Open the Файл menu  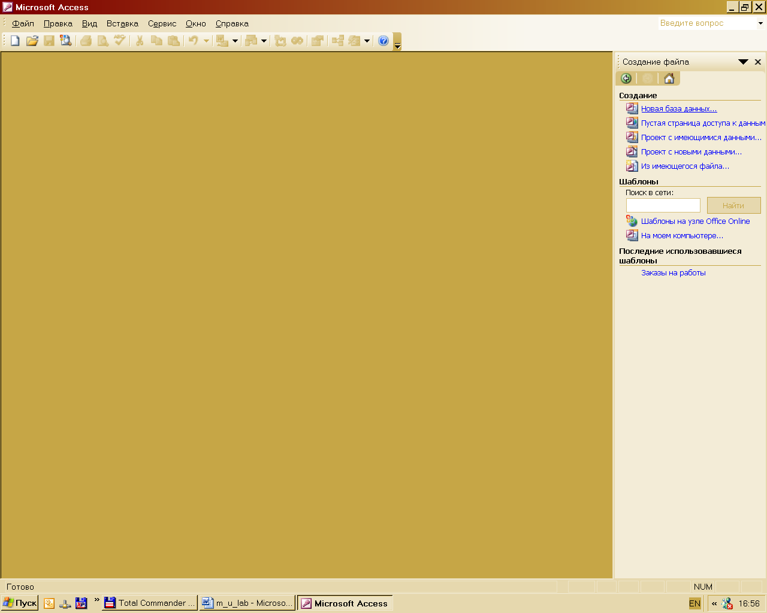(x=23, y=23)
